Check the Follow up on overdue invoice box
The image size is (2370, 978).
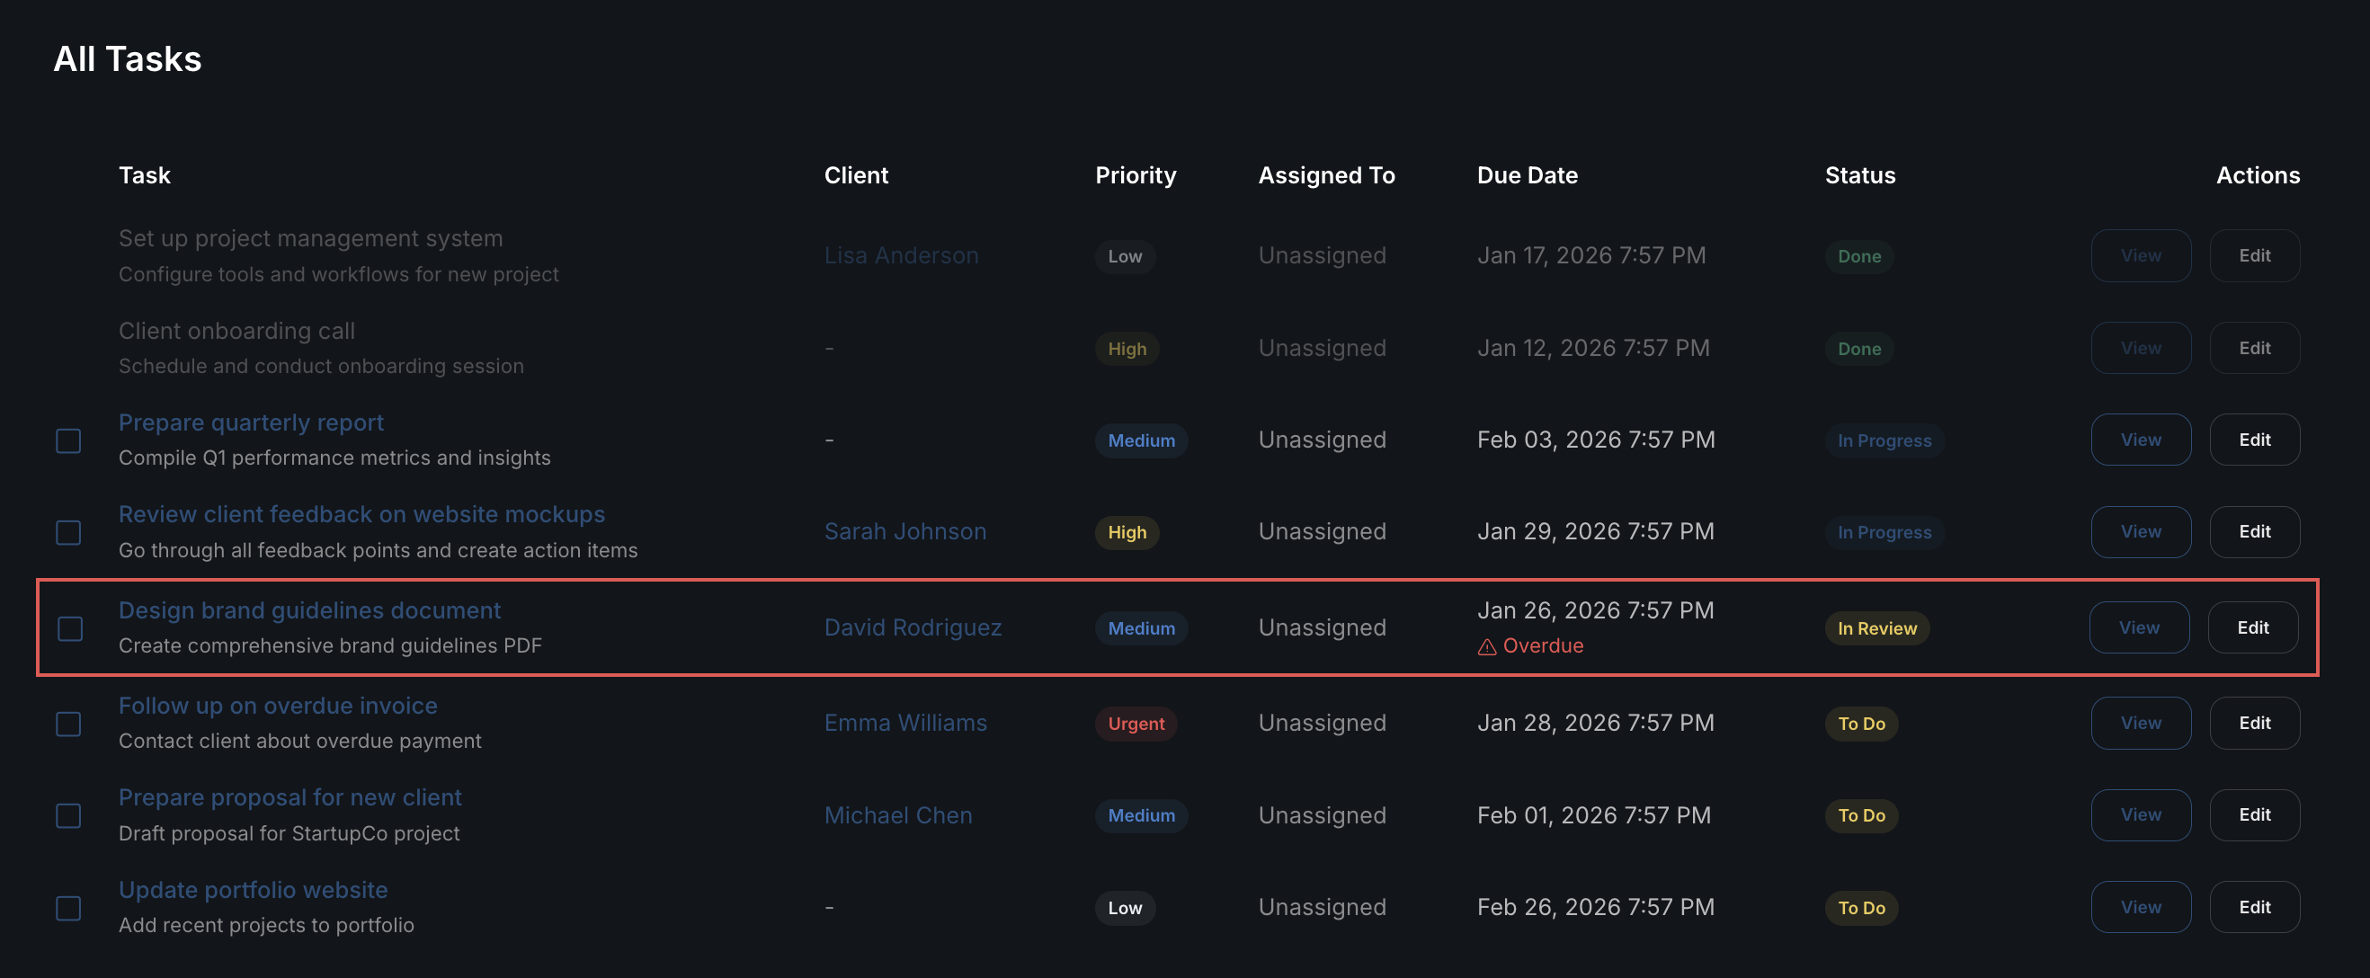69,725
